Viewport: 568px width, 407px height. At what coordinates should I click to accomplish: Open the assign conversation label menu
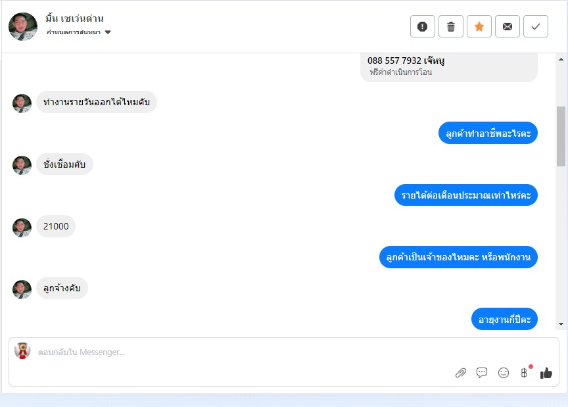[74, 32]
